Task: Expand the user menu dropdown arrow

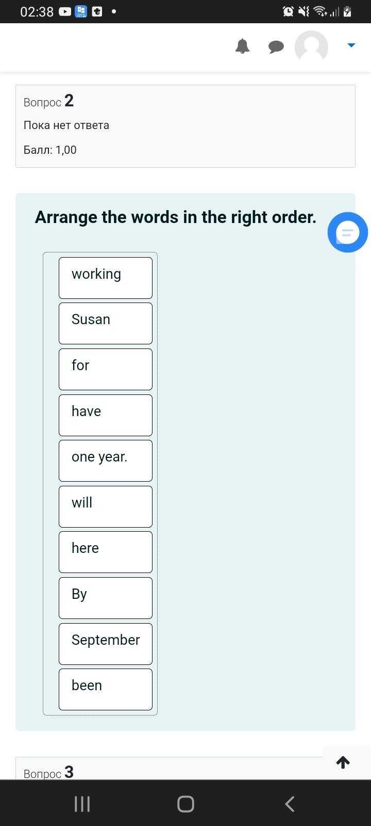Action: coord(351,45)
